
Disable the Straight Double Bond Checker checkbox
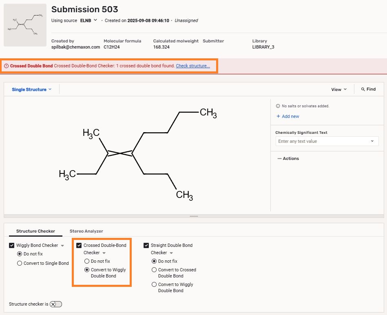146,246
